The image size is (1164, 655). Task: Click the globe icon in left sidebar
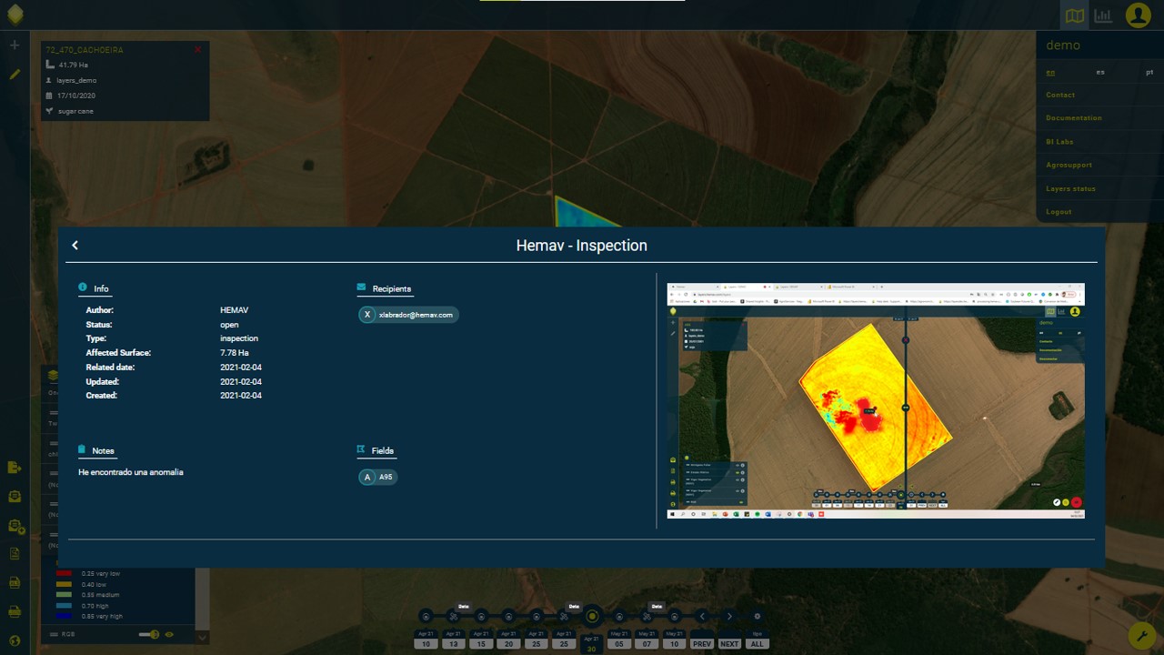pyautogui.click(x=15, y=640)
